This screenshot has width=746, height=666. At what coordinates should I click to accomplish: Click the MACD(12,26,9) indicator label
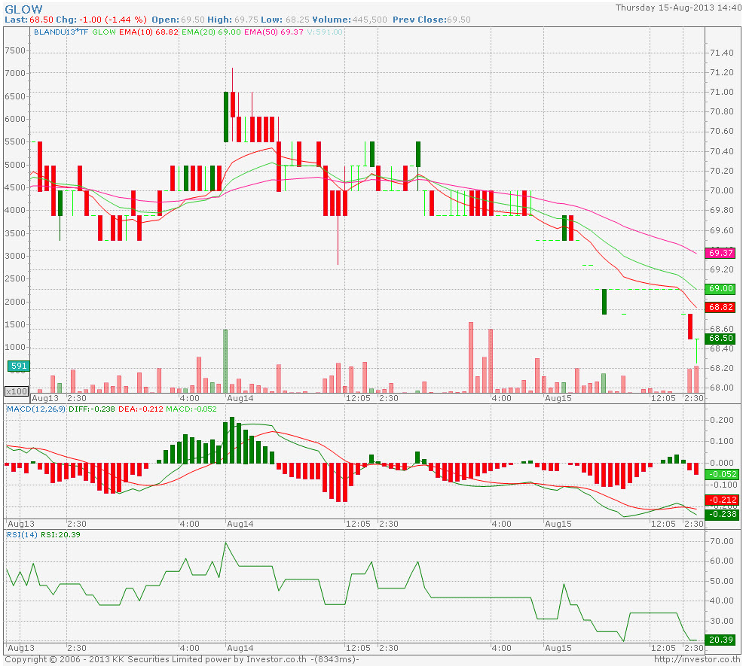[x=35, y=409]
